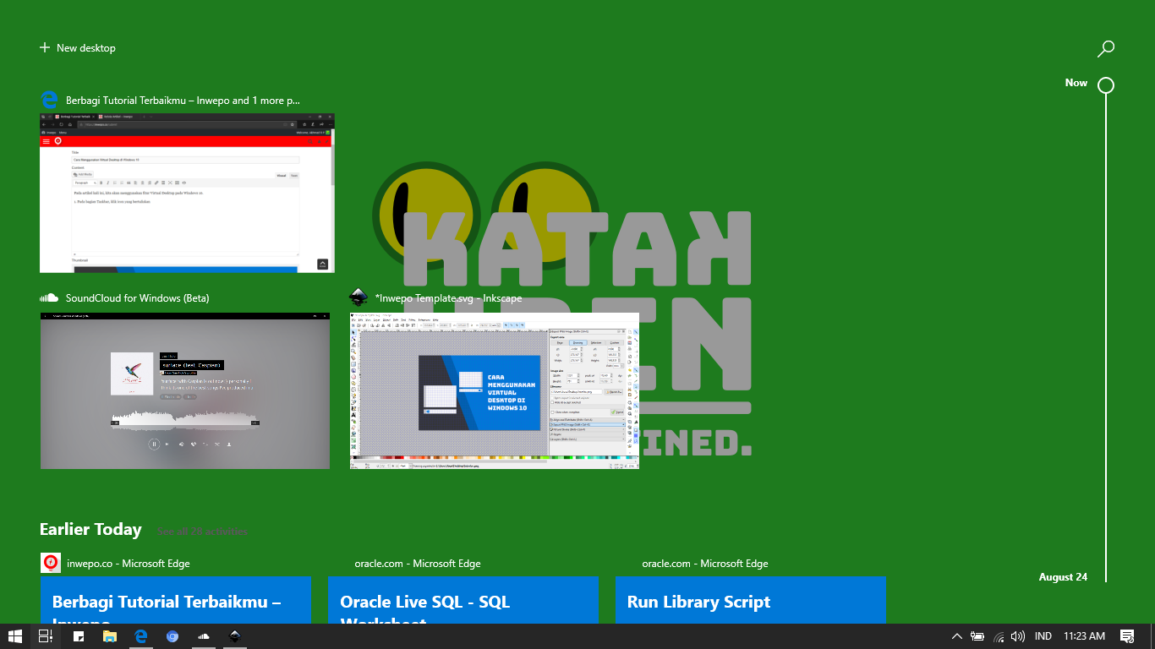Click the window title "Berbagi Tutorial Terbaikmu – Inwepo and 1 more p..."
This screenshot has width=1155, height=649.
(x=183, y=101)
